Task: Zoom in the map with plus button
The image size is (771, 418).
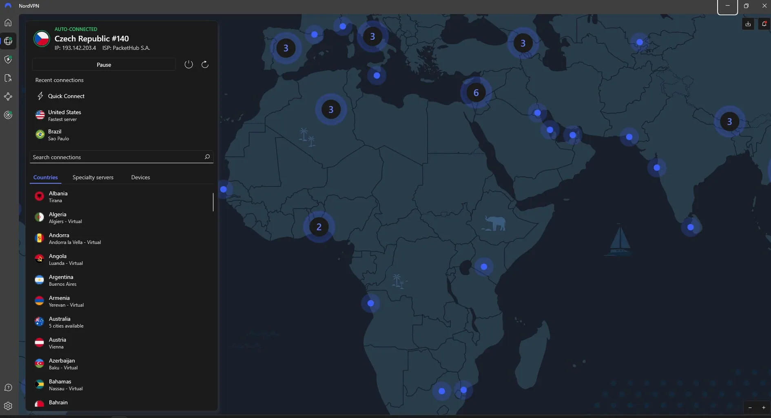Action: coord(764,408)
